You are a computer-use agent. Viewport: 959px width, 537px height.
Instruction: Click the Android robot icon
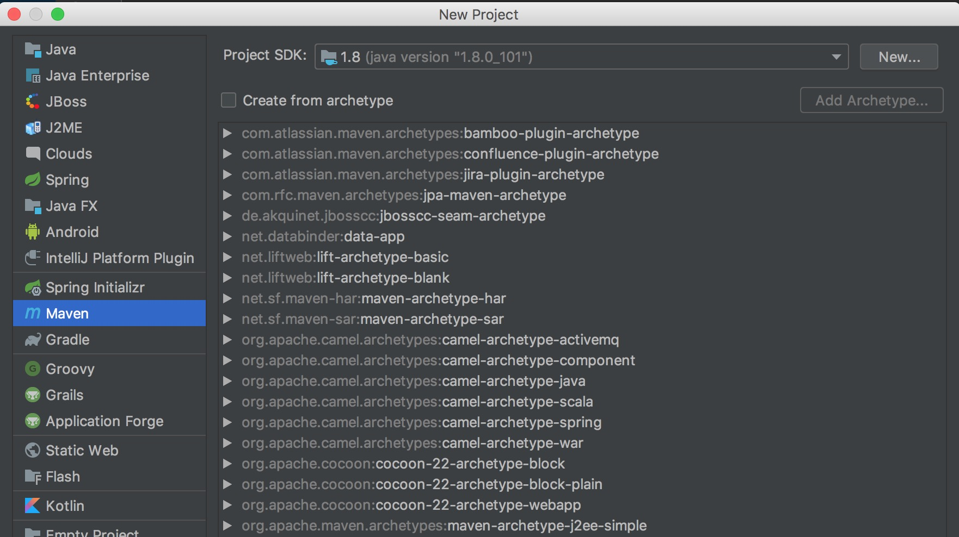33,232
